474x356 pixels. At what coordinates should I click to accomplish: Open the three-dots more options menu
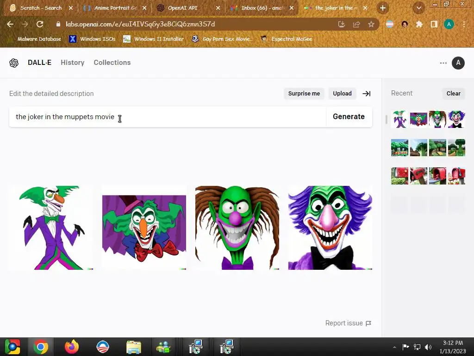point(443,63)
